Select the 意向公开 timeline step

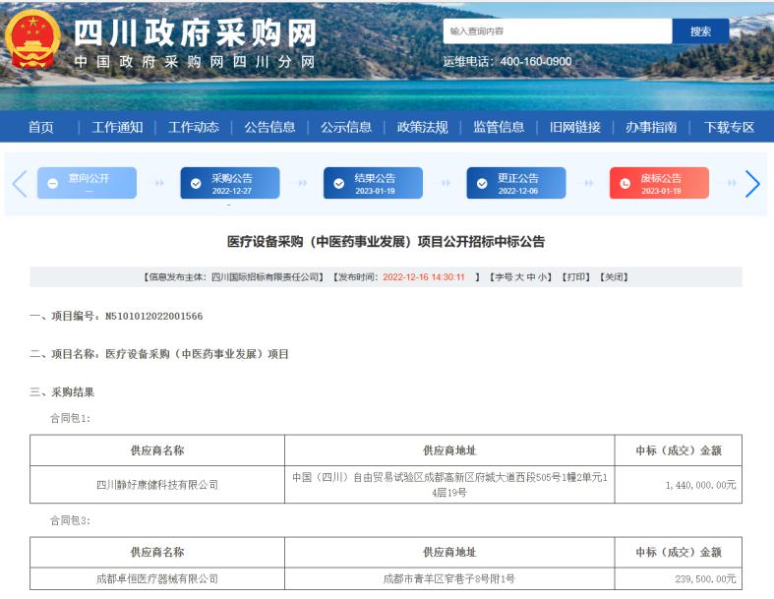click(x=87, y=183)
